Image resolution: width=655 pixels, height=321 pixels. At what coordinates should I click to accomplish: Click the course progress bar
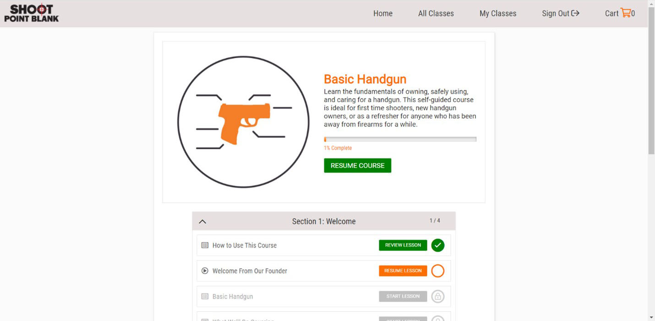coord(400,139)
